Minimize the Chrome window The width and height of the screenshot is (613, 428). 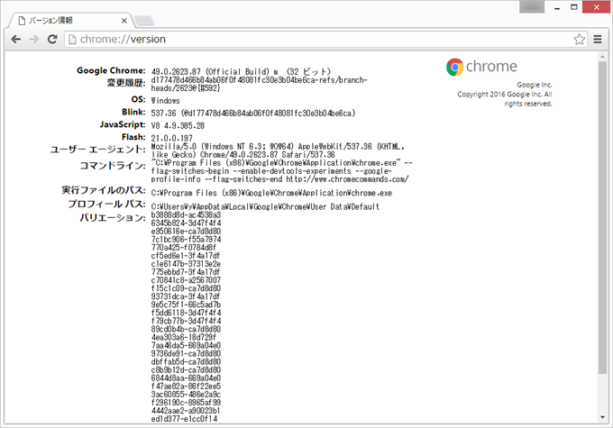[x=557, y=7]
